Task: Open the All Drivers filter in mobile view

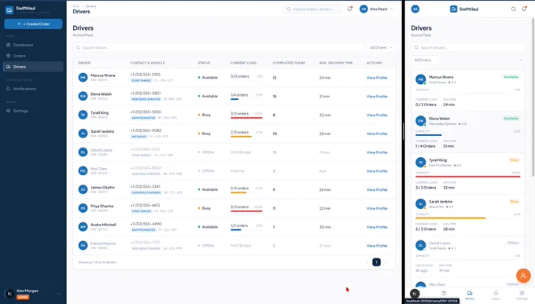Action: [425, 60]
